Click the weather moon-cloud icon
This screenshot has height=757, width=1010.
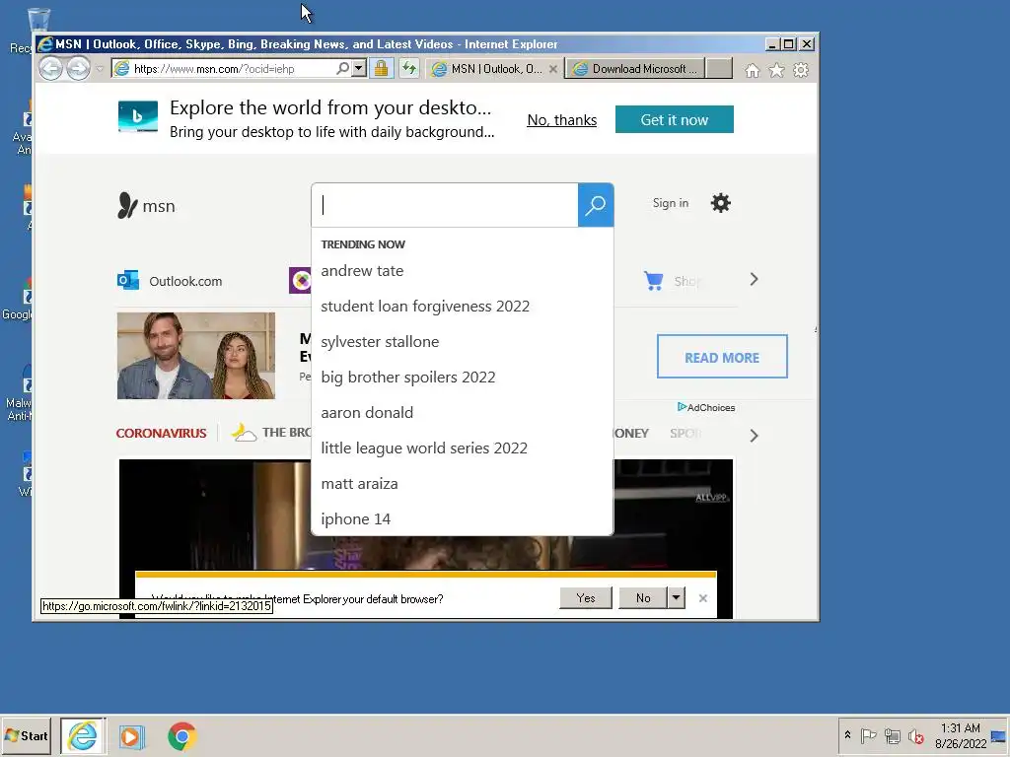tap(244, 433)
